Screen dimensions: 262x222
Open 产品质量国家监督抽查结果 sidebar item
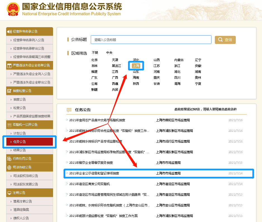coord(30,116)
